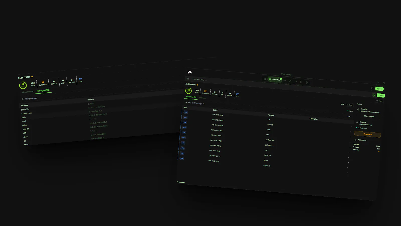This screenshot has width=401, height=226.
Task: Click the orange Upgrade all button
Action: tap(368, 134)
